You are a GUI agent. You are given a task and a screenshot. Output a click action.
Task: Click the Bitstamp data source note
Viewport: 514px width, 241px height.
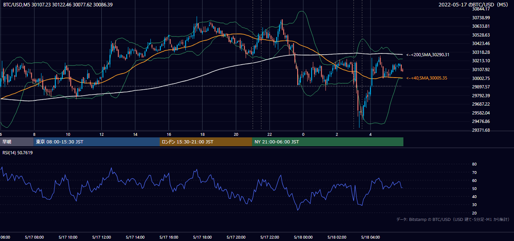coord(453,219)
